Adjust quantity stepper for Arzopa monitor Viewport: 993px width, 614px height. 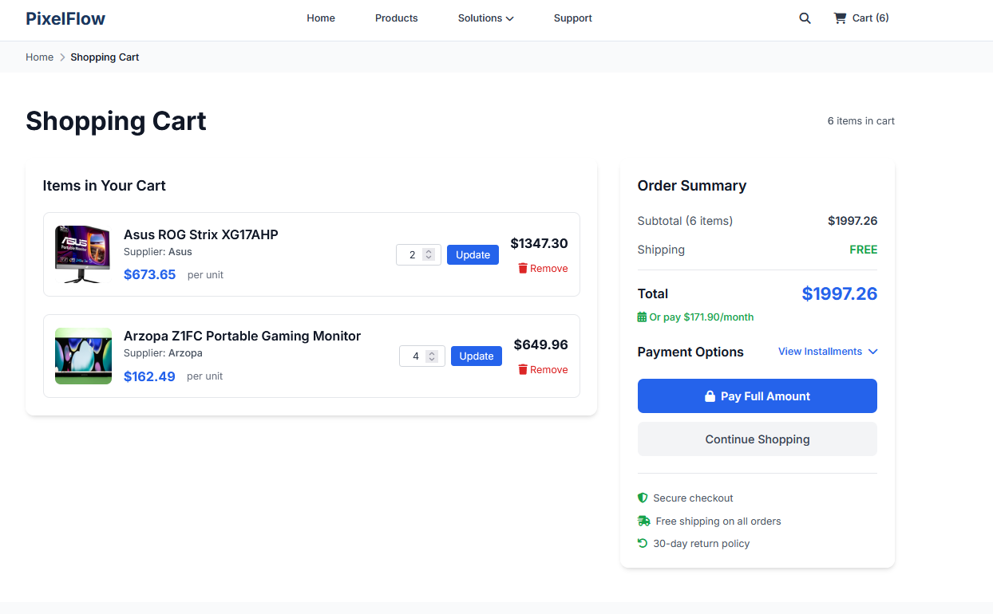432,356
